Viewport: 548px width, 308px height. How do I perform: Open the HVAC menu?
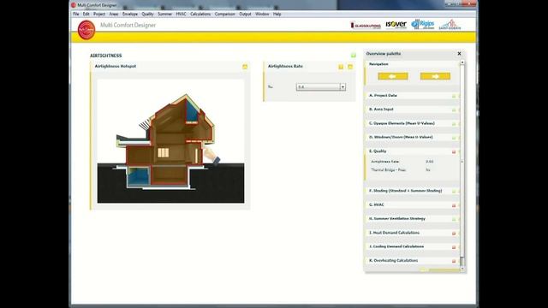click(181, 14)
